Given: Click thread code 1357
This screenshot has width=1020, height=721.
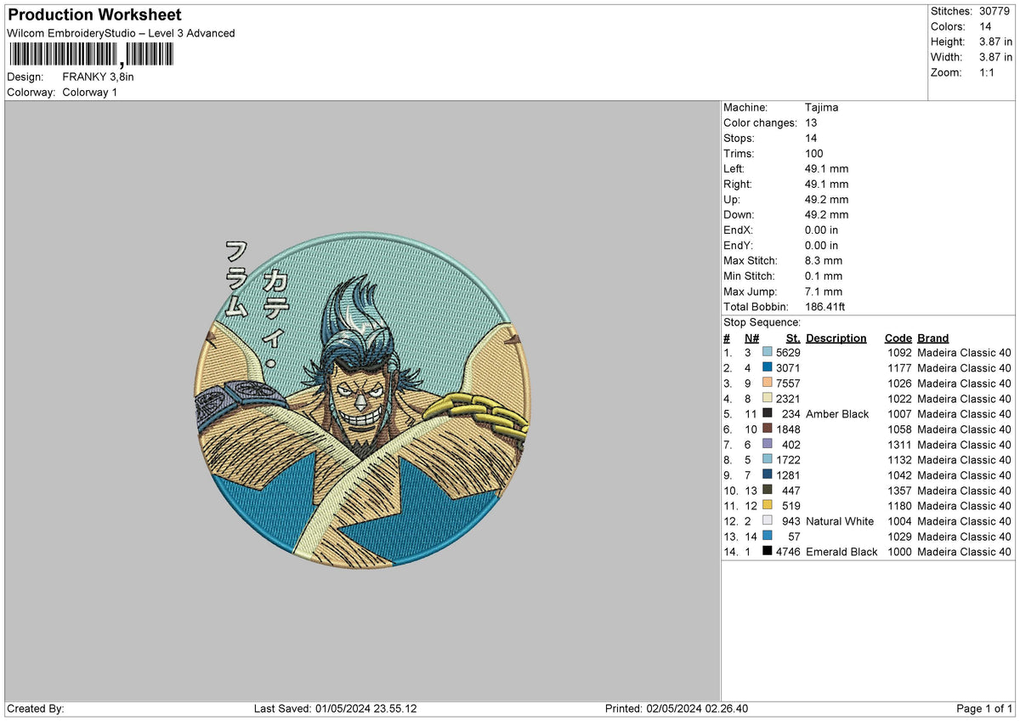Looking at the screenshot, I should pos(899,490).
